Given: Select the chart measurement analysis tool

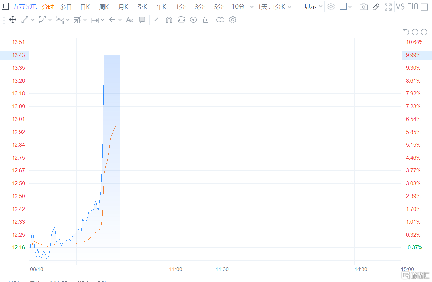Looking at the screenshot, I should [77, 20].
